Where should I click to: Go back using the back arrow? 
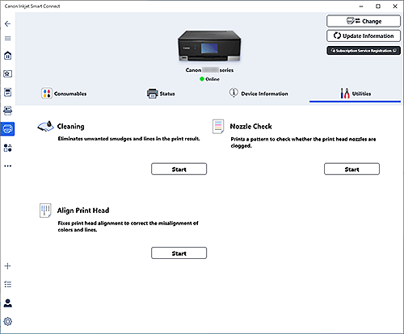point(7,24)
